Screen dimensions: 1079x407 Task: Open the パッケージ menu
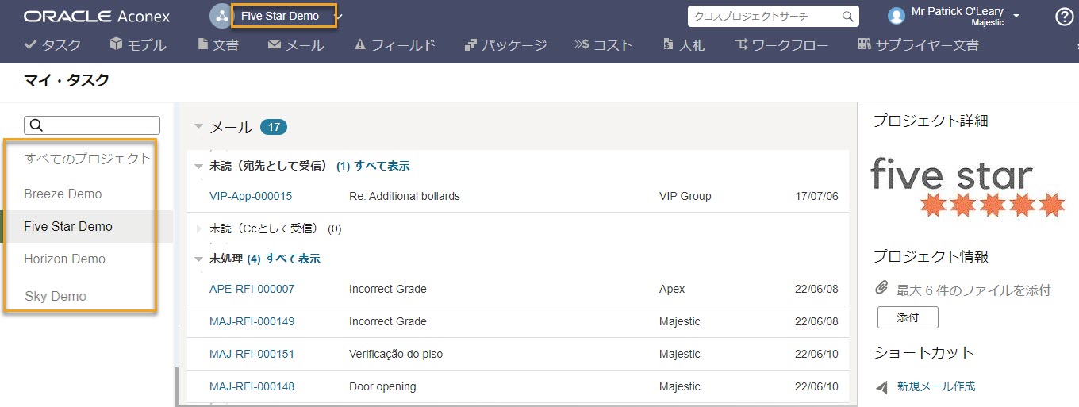click(x=505, y=45)
